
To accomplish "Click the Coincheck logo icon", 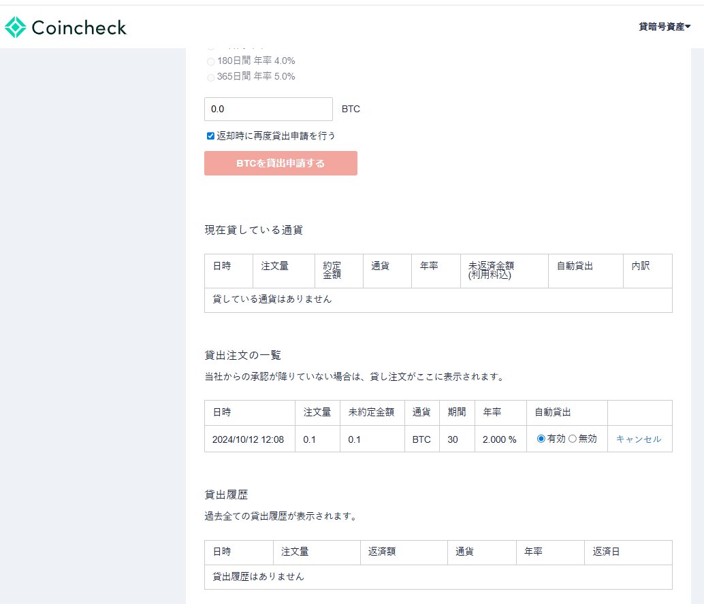I will point(15,27).
